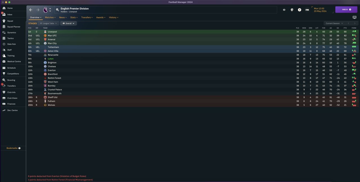The image size is (360, 182).
Task: Open Luton team link
Action: point(51,59)
